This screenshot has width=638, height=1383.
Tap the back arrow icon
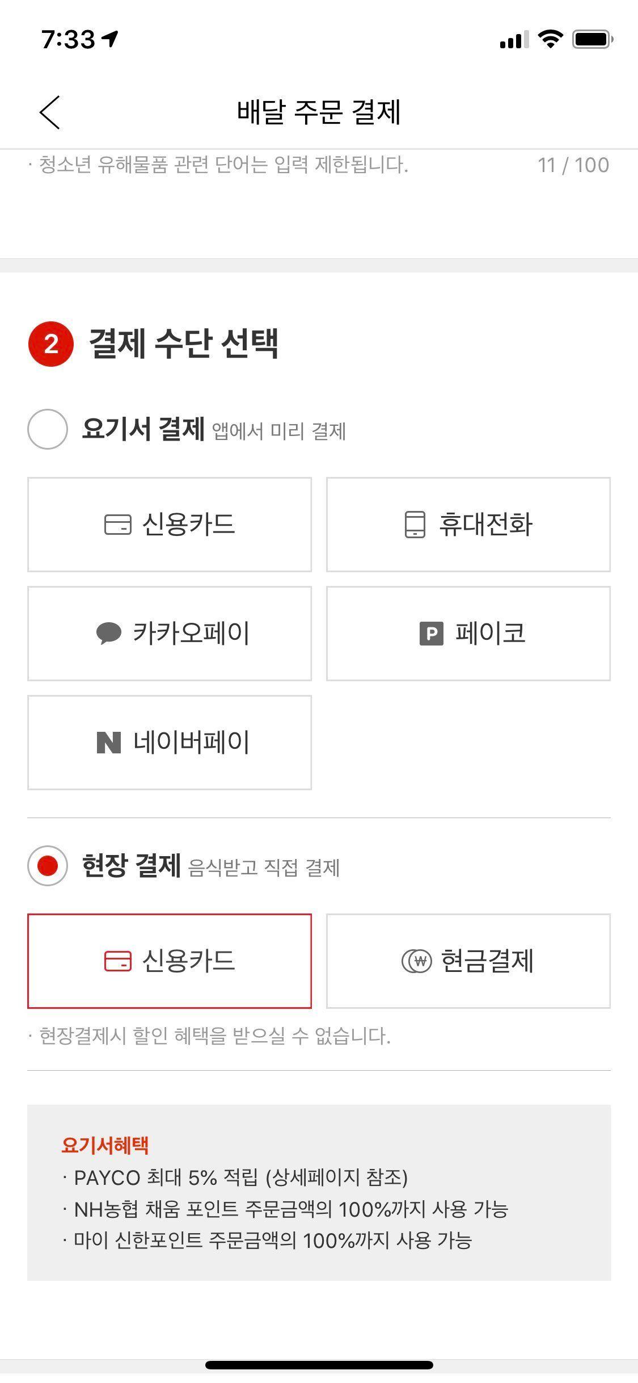(x=50, y=112)
